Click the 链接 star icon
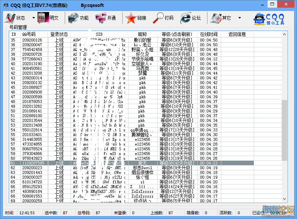The width and height of the screenshot is (297, 219). [x=131, y=18]
